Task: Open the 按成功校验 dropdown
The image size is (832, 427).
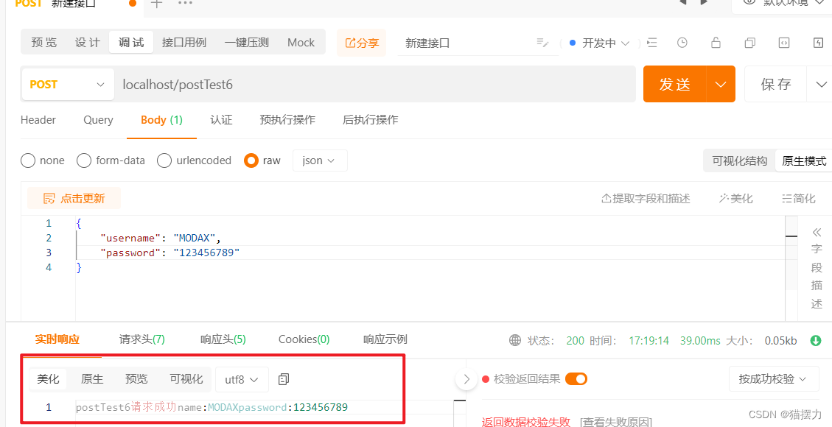Action: point(772,379)
